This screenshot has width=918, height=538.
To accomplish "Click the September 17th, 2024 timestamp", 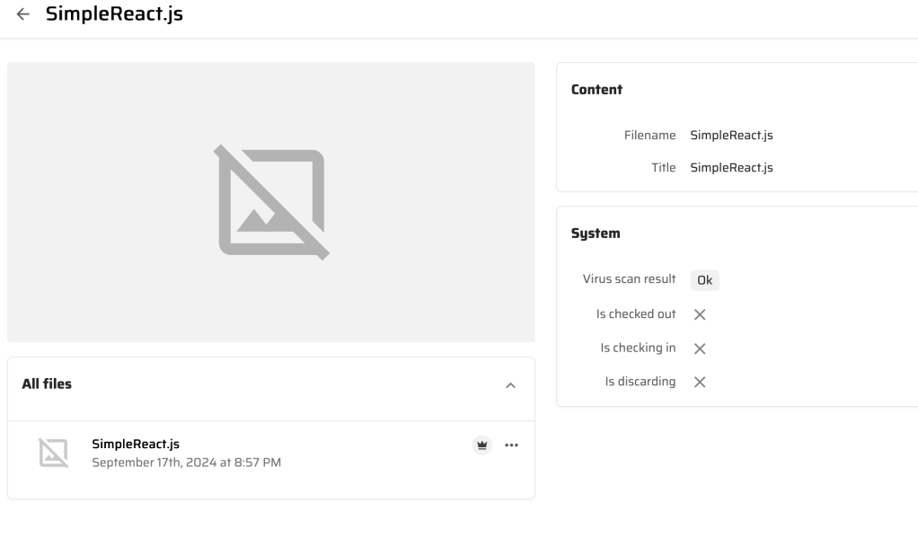I will pos(186,463).
